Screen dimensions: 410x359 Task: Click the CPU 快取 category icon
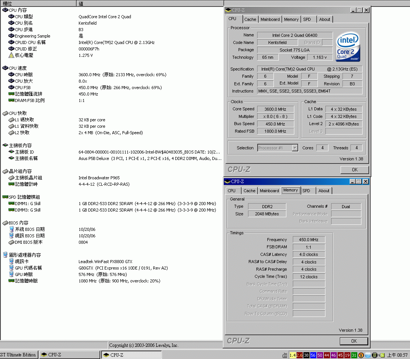tap(5, 113)
